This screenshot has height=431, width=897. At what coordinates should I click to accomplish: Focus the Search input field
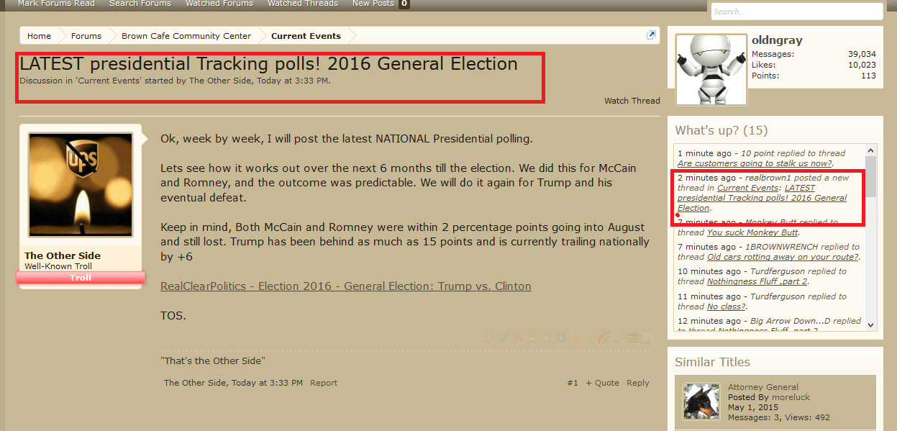pyautogui.click(x=797, y=12)
